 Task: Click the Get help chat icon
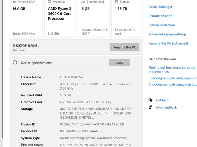coord(150,100)
